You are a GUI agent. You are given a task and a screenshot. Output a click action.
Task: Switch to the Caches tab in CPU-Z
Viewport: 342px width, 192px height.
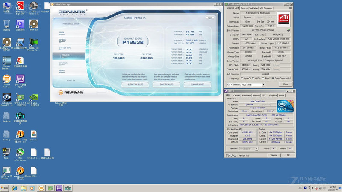236,95
